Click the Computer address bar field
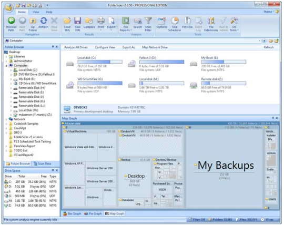 (x=131, y=41)
